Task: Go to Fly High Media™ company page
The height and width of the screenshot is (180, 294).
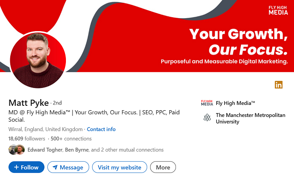Action: 235,103
